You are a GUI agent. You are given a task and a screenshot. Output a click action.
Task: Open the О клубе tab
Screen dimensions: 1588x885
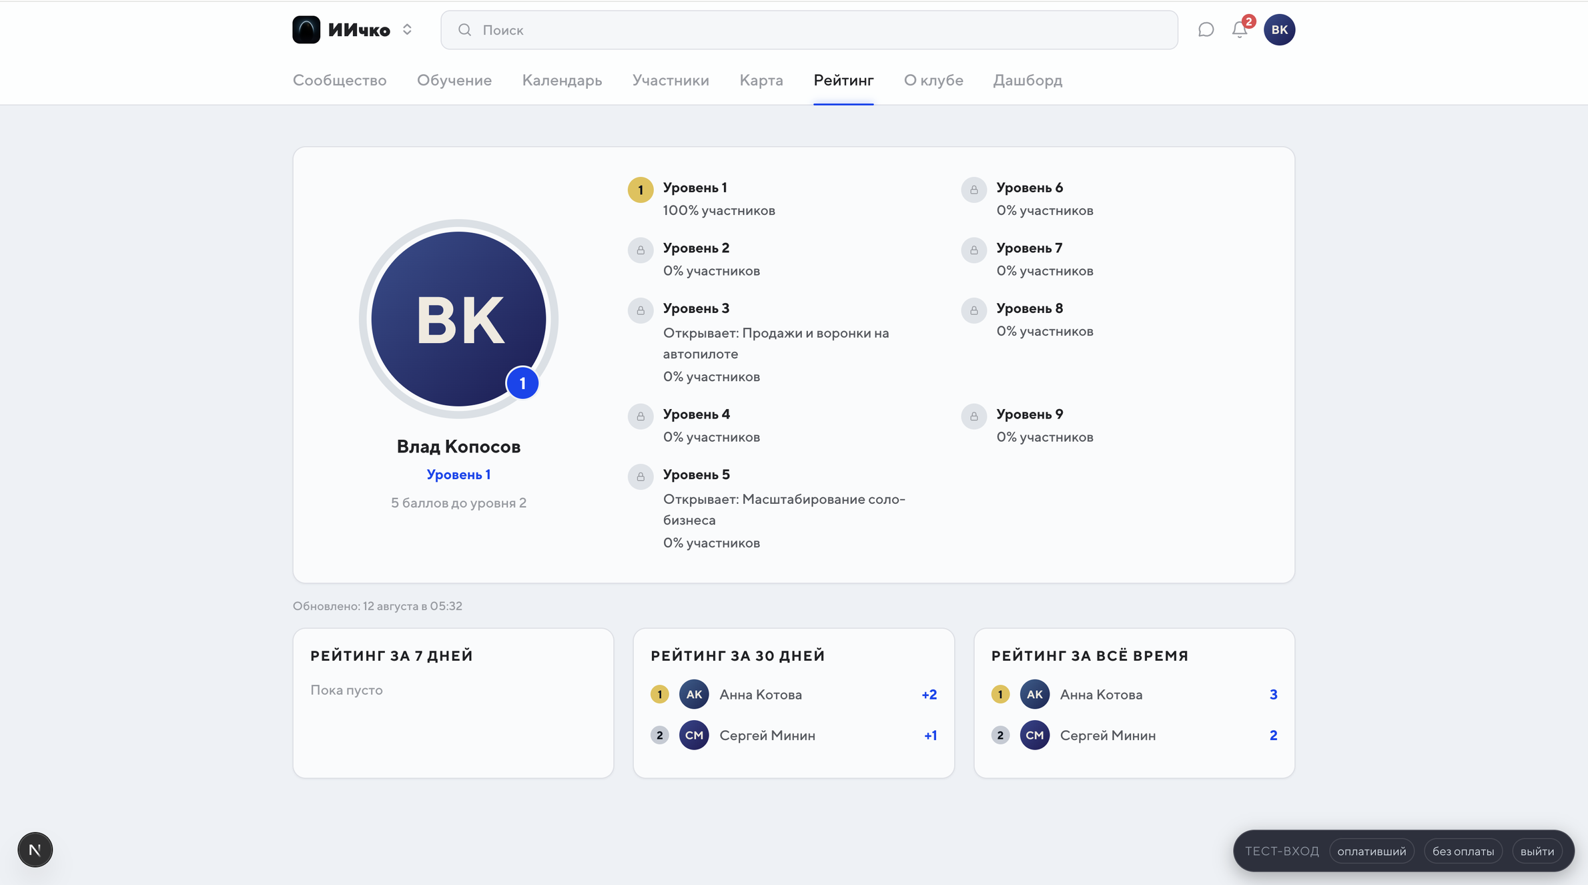(933, 80)
